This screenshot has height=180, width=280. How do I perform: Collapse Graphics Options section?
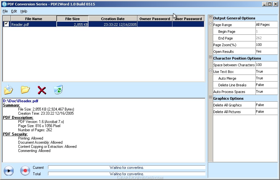click(210, 97)
